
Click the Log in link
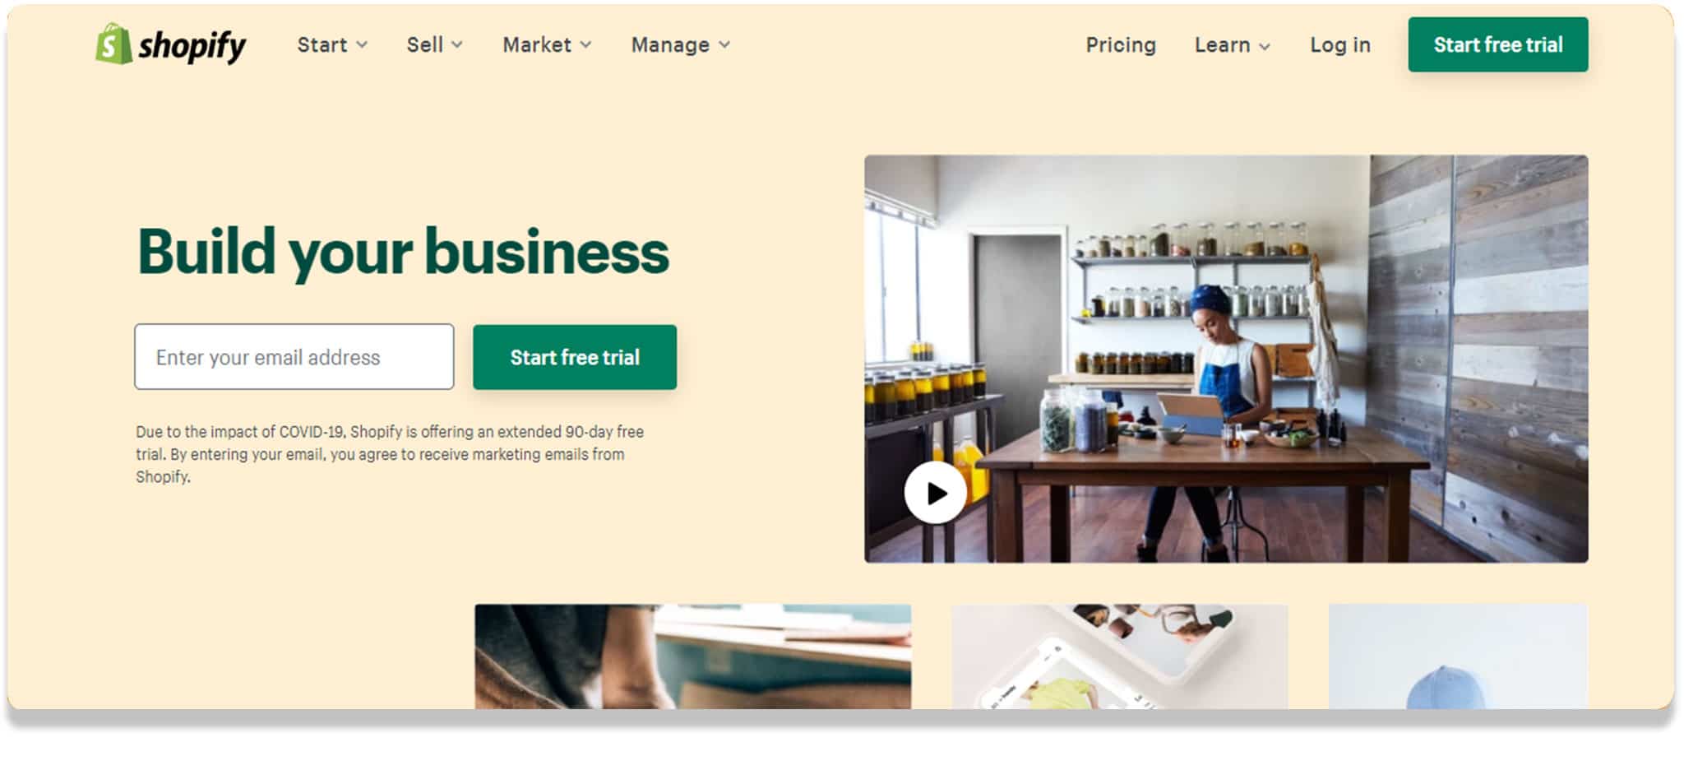pos(1340,44)
